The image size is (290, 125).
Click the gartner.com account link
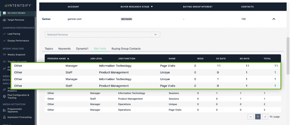coord(74,19)
